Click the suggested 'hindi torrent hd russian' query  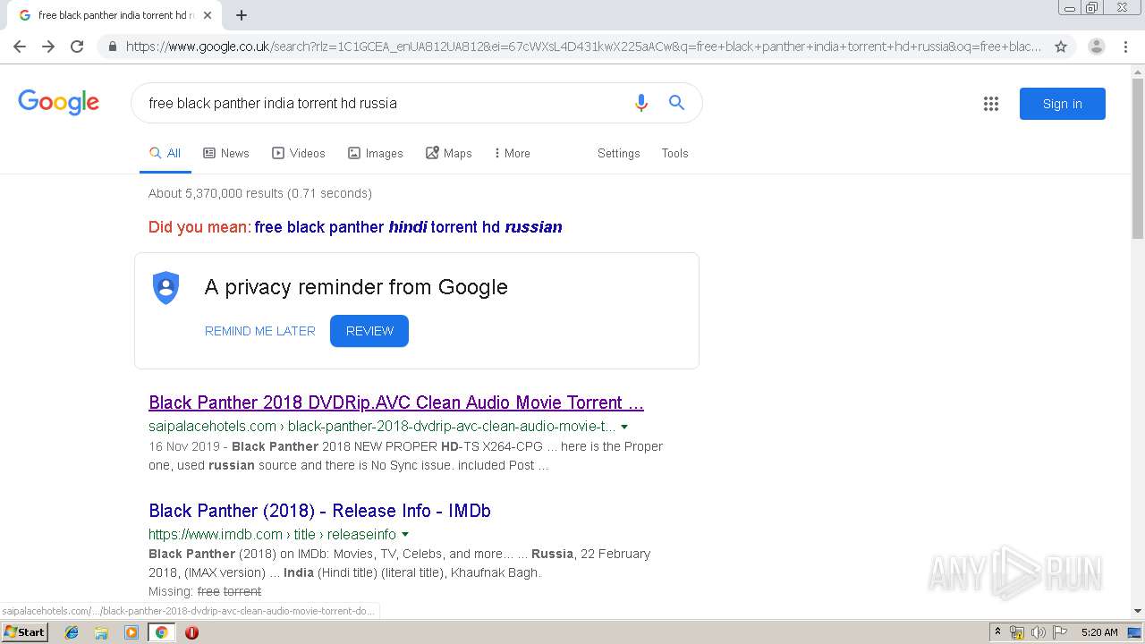[409, 227]
